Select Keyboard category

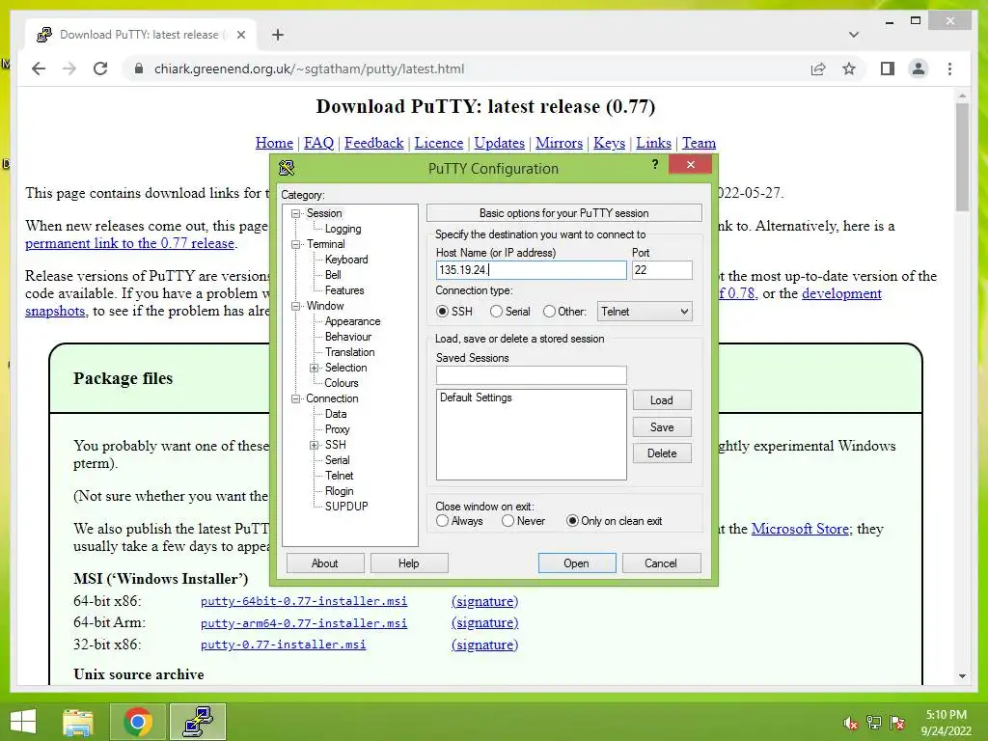click(x=346, y=260)
